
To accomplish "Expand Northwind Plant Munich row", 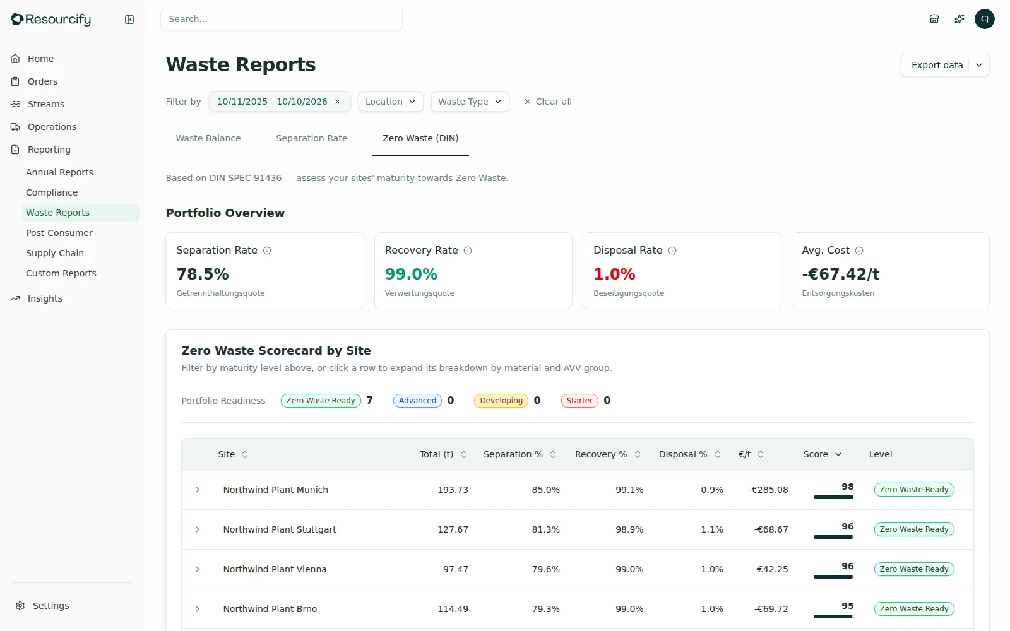I will (x=198, y=490).
